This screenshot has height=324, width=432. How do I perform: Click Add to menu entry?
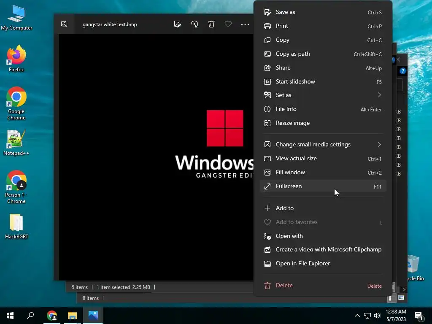tap(323, 208)
